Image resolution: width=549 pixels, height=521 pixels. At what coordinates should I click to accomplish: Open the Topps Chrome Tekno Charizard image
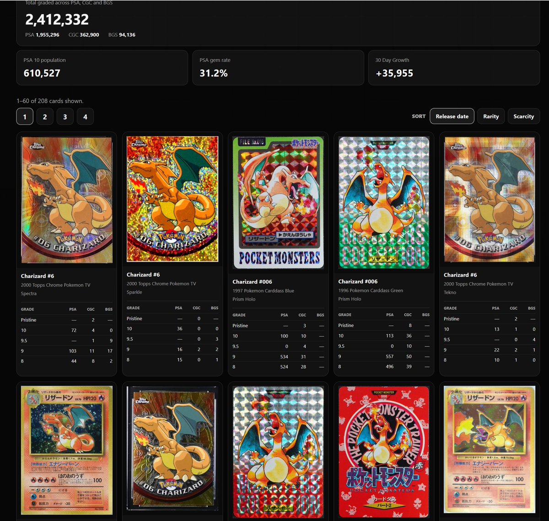tap(490, 200)
